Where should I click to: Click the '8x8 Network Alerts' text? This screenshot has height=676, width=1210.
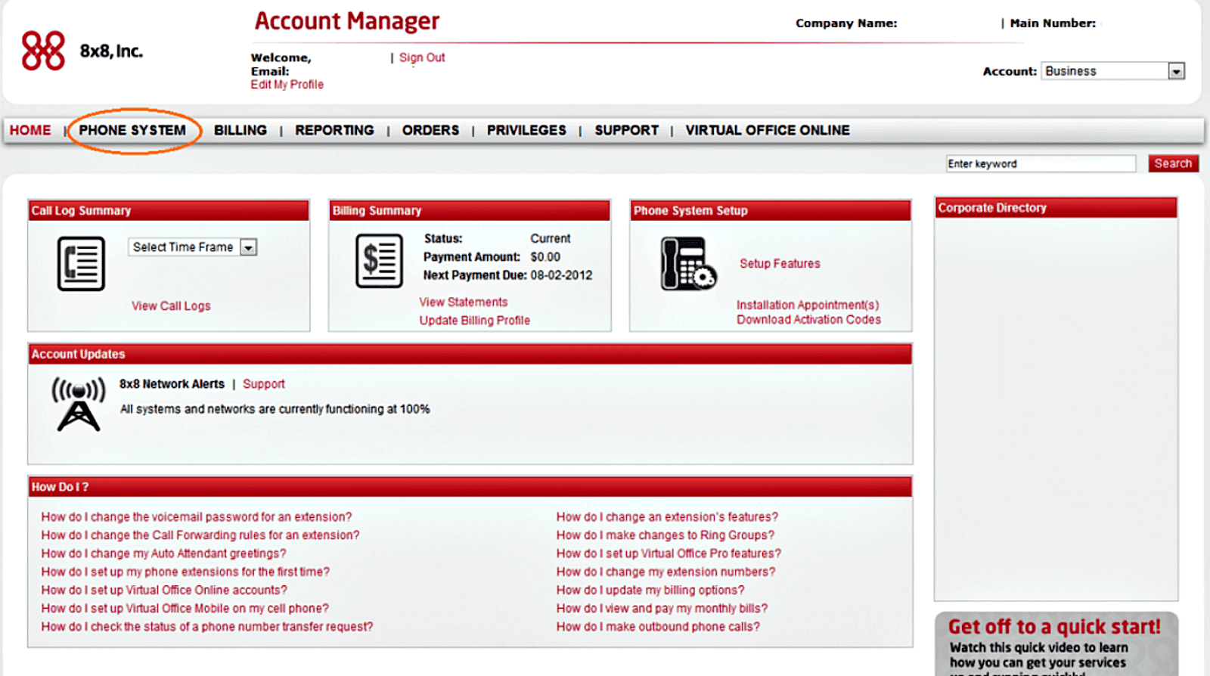172,384
